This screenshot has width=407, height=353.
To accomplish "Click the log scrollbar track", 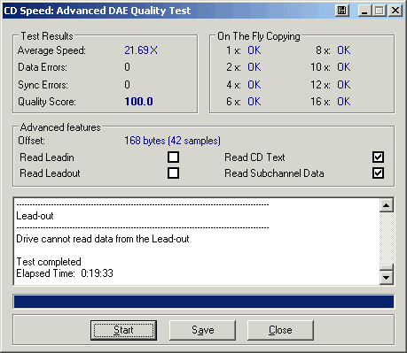I will [387, 238].
